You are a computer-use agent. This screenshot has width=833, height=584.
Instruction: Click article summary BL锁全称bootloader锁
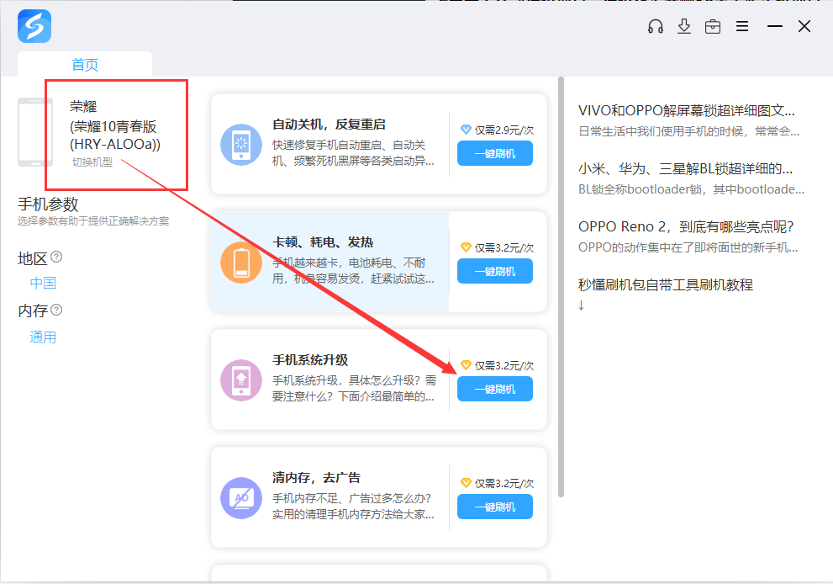[691, 189]
